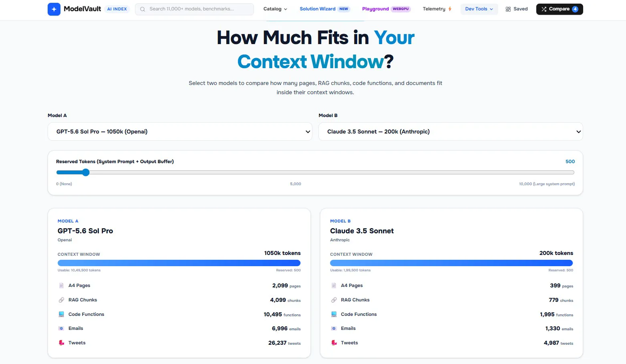Click Model A's context window usage bar

click(x=179, y=263)
